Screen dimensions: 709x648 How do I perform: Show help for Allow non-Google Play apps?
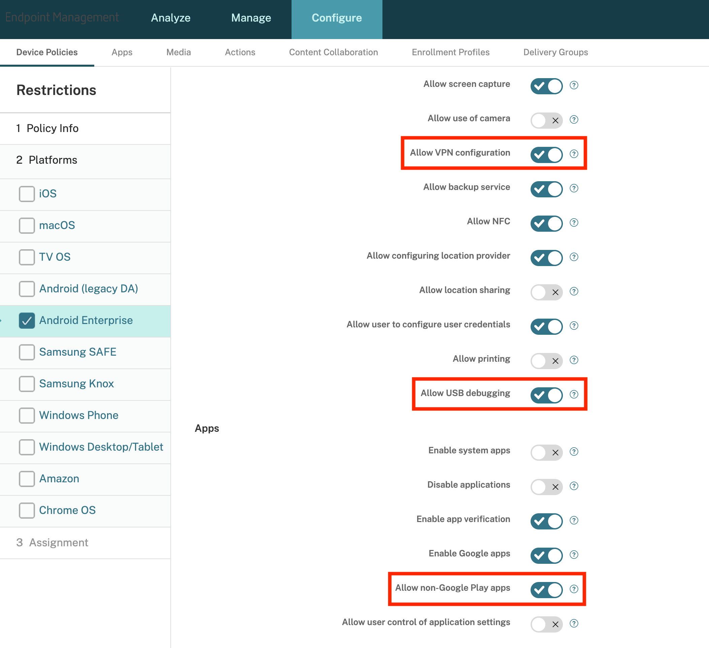click(x=574, y=589)
